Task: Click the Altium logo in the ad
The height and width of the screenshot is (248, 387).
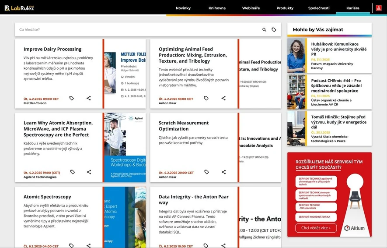Action: [x=354, y=228]
